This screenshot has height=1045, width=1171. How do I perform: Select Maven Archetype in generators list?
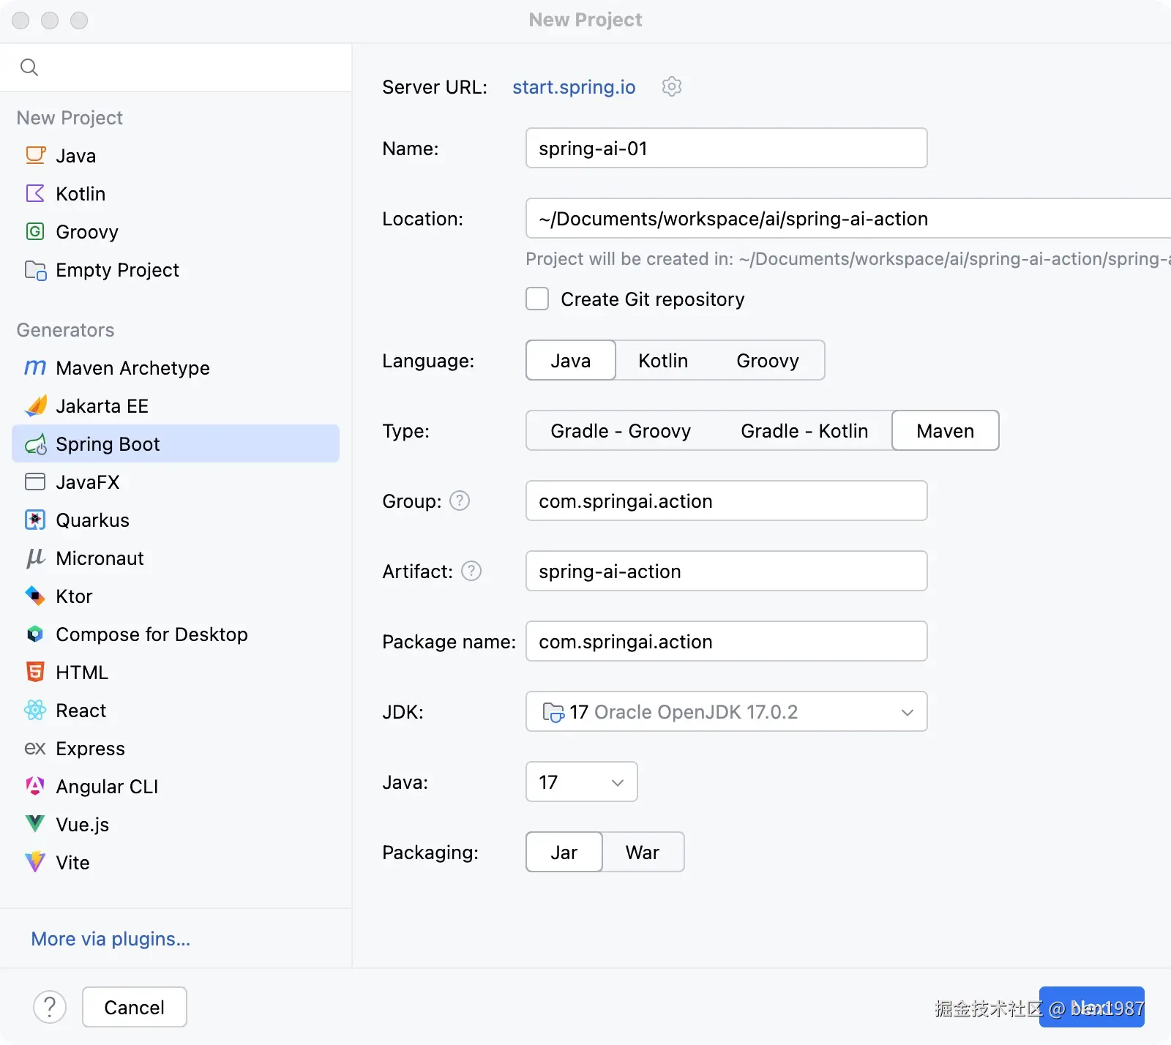click(x=132, y=368)
